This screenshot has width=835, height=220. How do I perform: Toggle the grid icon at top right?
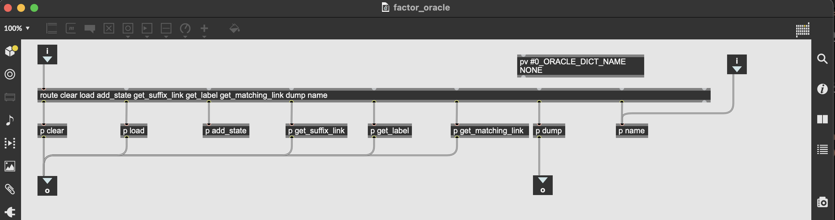[802, 30]
